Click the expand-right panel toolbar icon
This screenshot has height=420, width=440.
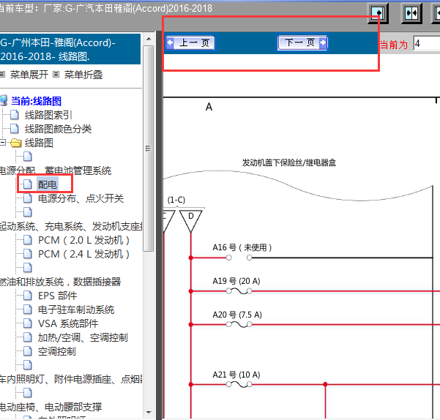(x=379, y=13)
